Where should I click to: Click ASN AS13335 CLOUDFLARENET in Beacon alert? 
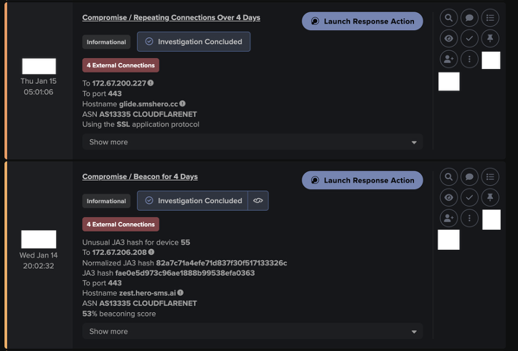(x=139, y=304)
